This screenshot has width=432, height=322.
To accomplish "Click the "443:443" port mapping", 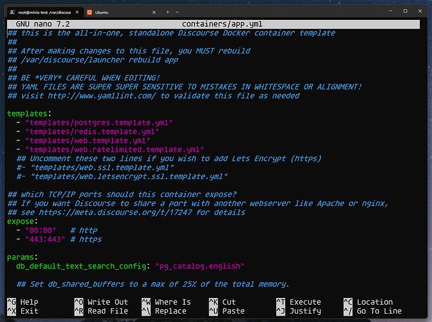I will [x=45, y=240].
